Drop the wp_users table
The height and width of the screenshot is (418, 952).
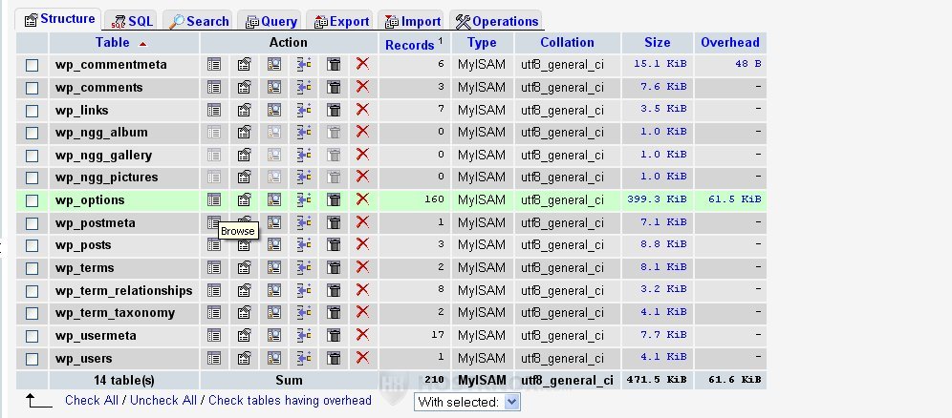(362, 358)
